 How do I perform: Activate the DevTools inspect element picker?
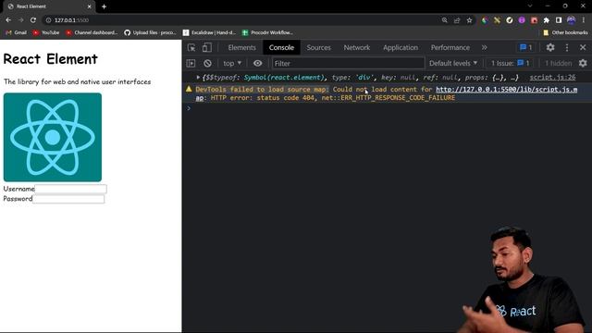click(x=191, y=47)
